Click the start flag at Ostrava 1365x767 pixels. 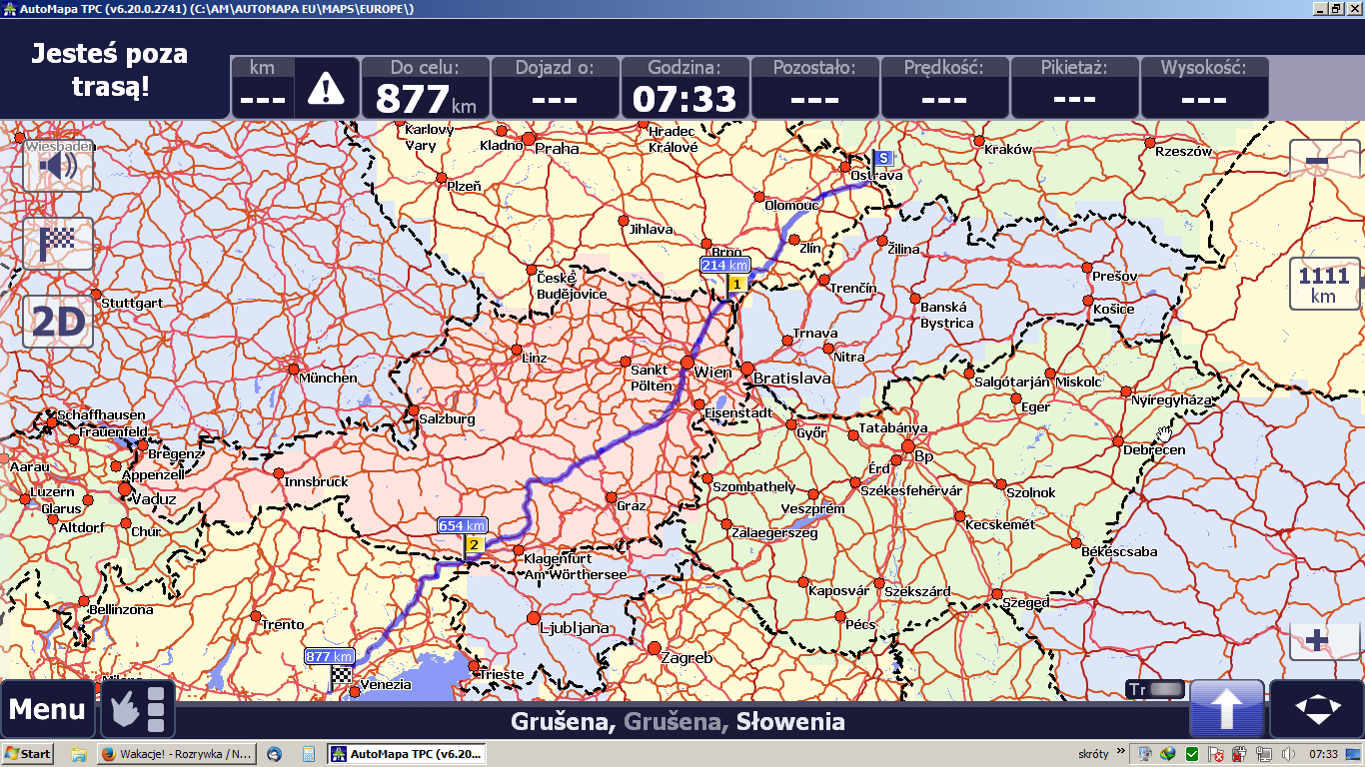[882, 158]
